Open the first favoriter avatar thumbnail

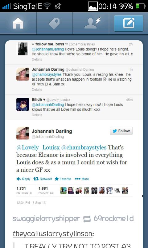tap(64, 190)
